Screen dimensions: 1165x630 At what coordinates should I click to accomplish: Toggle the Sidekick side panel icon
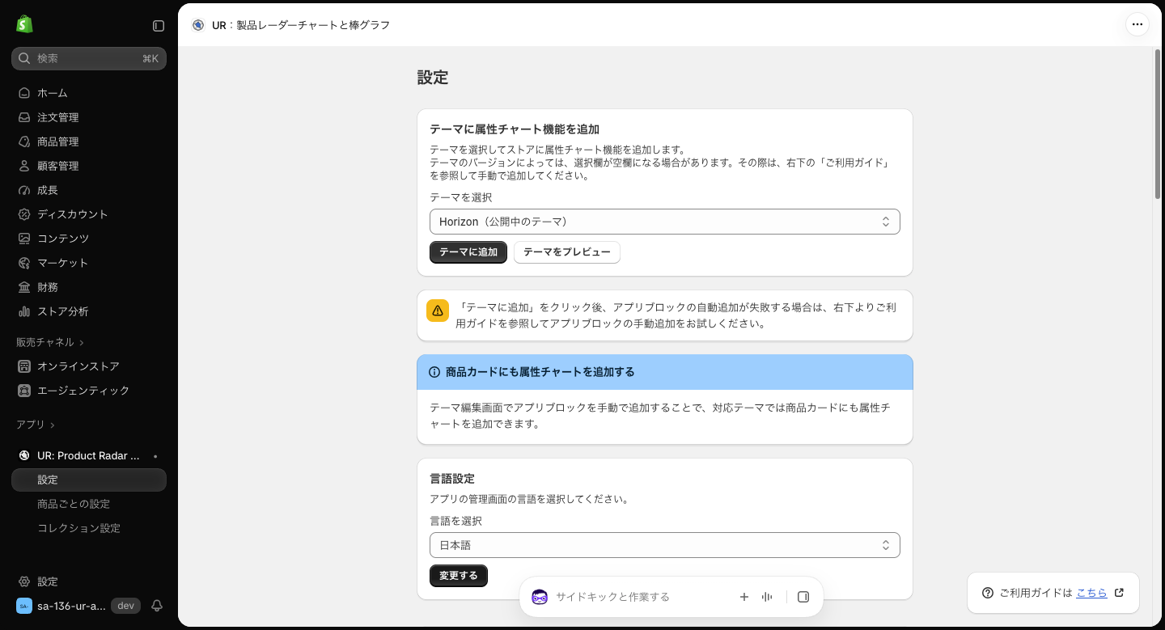(803, 597)
